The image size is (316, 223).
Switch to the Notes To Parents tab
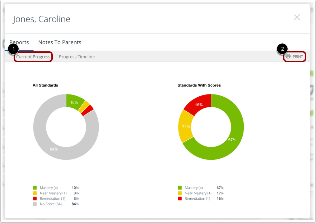point(60,42)
